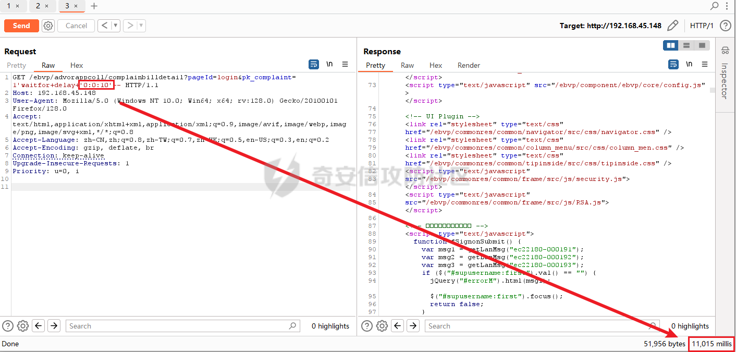The height and width of the screenshot is (352, 736).
Task: Focus the Request search field
Action: (183, 326)
